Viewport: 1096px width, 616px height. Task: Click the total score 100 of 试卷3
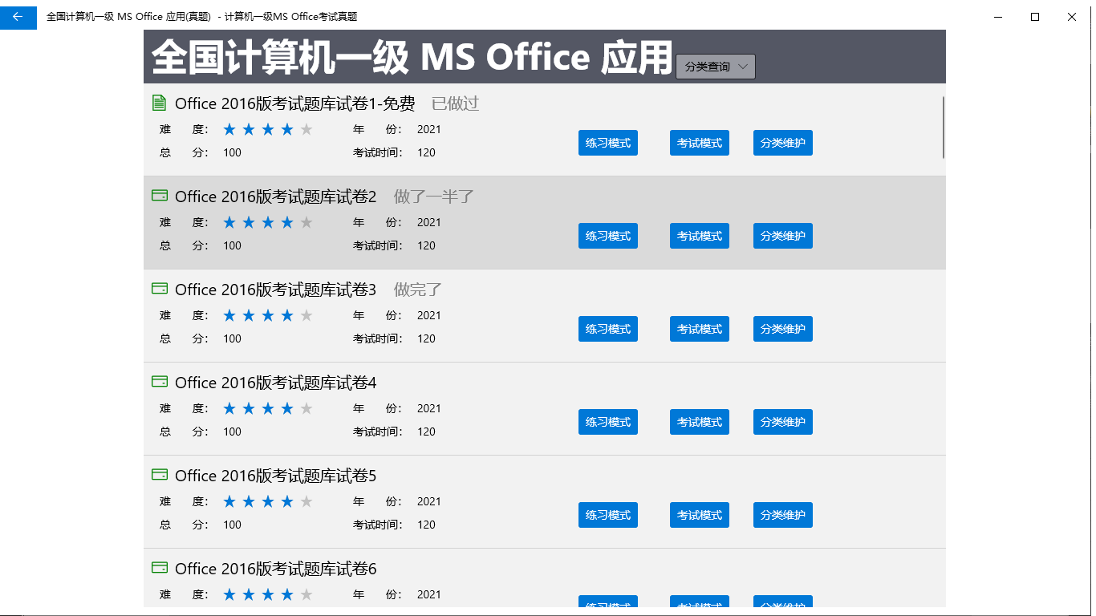click(233, 338)
